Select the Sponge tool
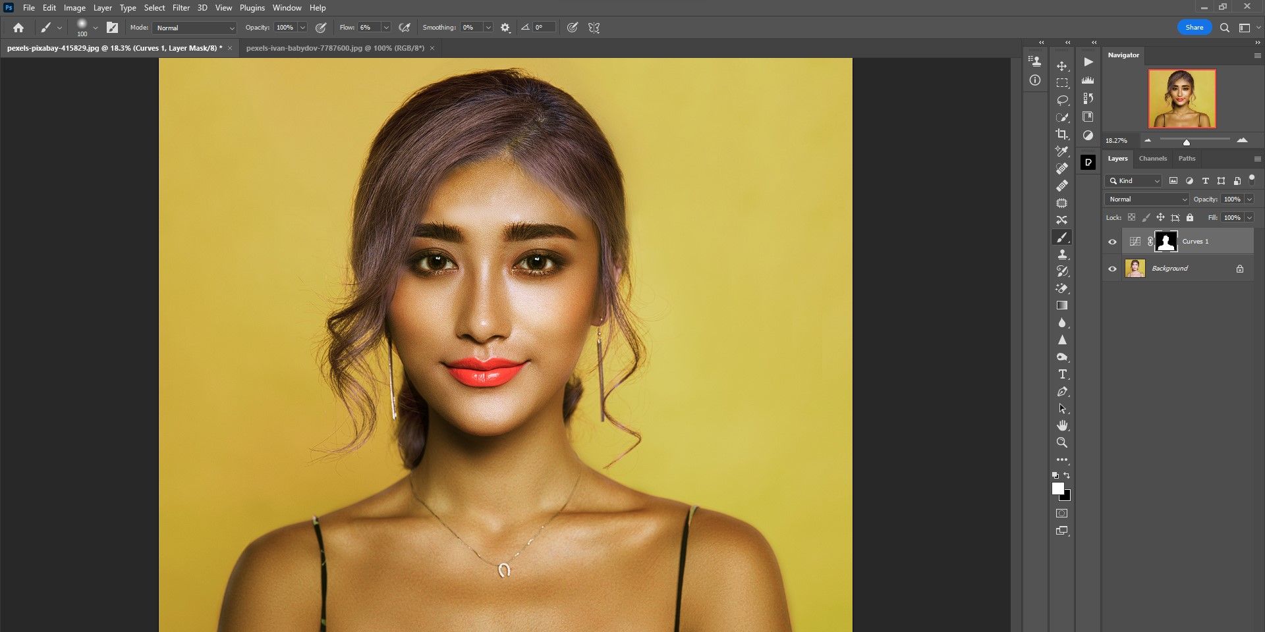Image resolution: width=1265 pixels, height=632 pixels. pyautogui.click(x=1062, y=357)
